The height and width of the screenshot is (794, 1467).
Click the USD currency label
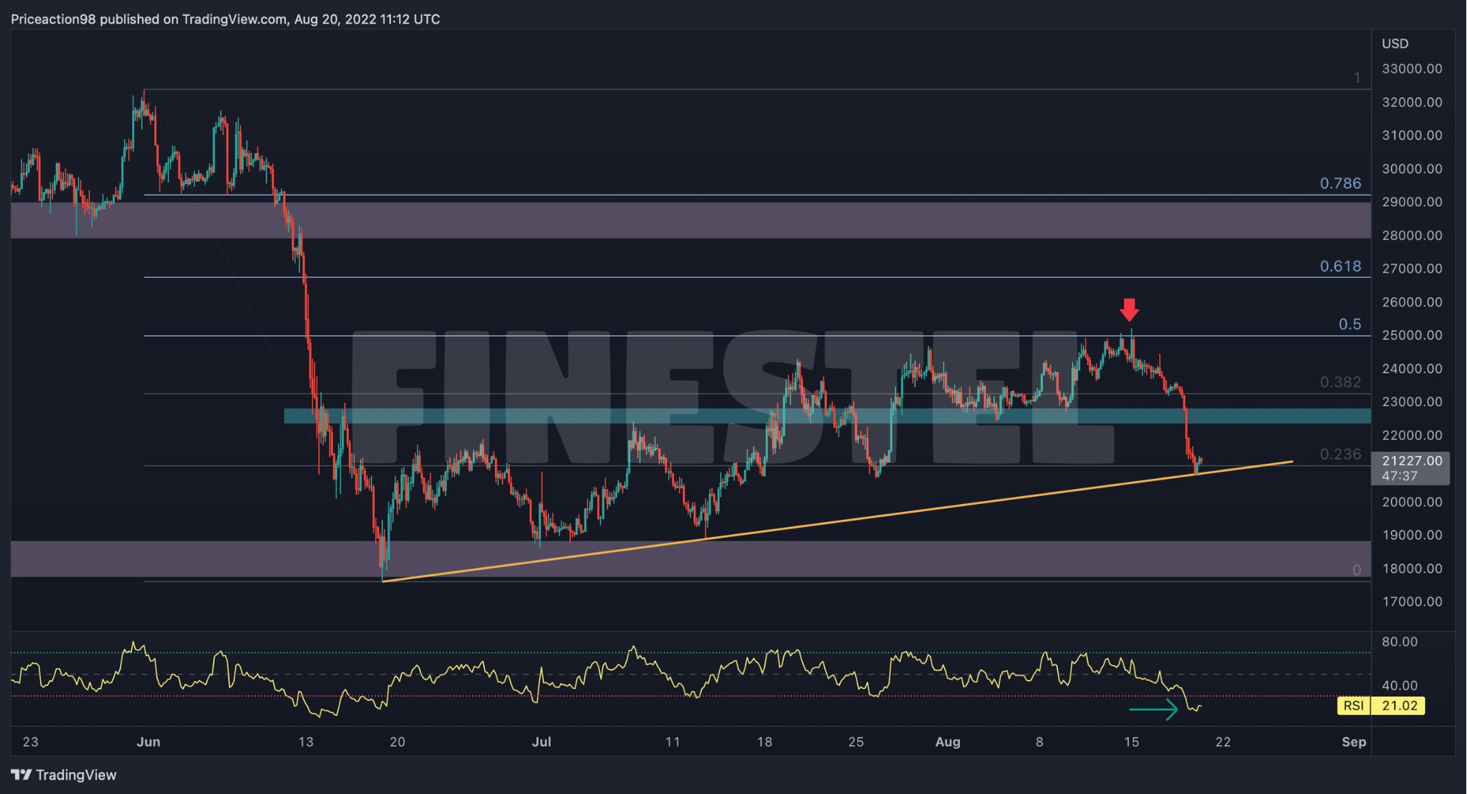click(1395, 44)
